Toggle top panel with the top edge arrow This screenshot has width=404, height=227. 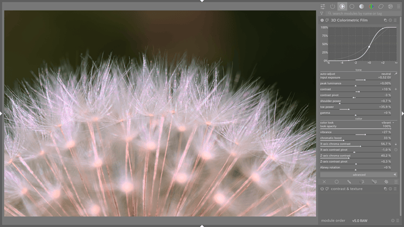click(202, 1)
